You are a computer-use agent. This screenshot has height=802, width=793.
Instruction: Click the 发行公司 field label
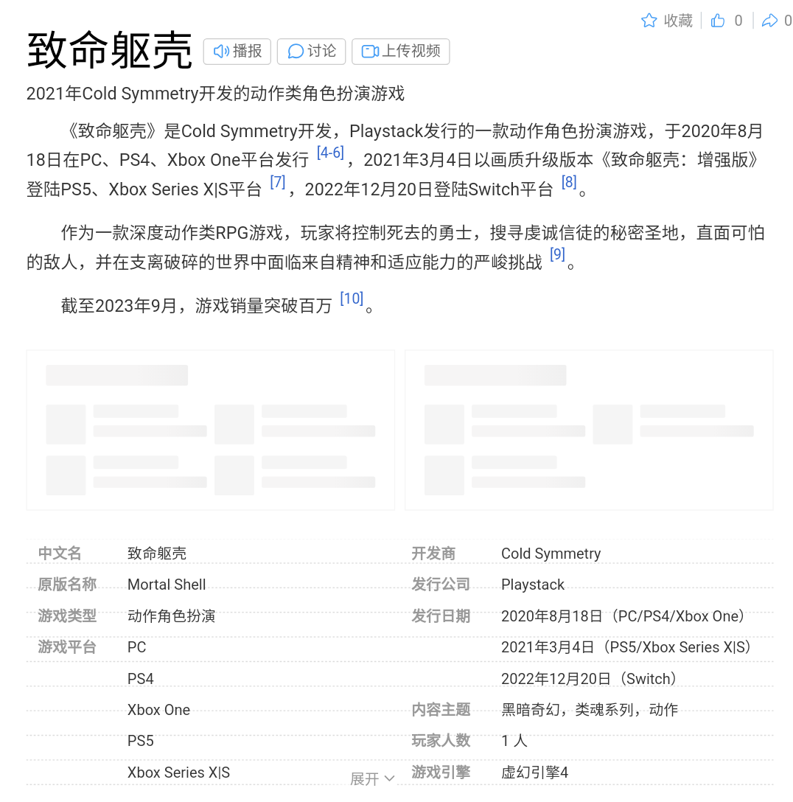click(441, 584)
